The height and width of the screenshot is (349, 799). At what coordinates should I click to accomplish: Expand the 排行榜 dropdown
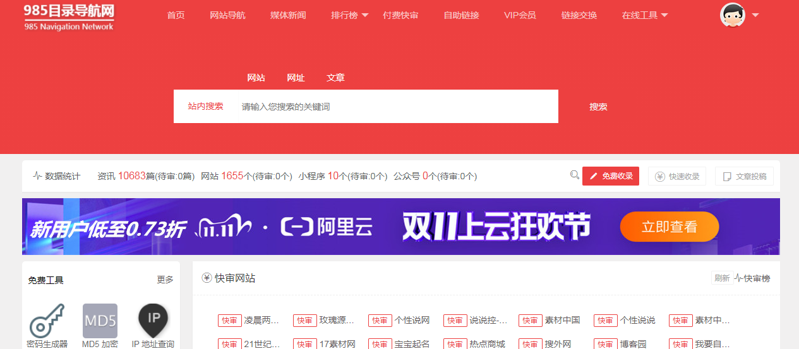(349, 15)
